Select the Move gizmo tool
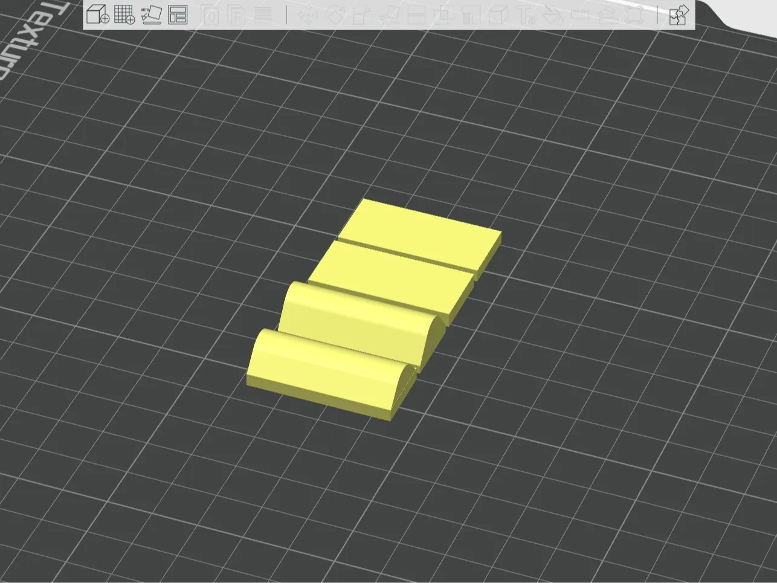777x583 pixels. pos(309,14)
